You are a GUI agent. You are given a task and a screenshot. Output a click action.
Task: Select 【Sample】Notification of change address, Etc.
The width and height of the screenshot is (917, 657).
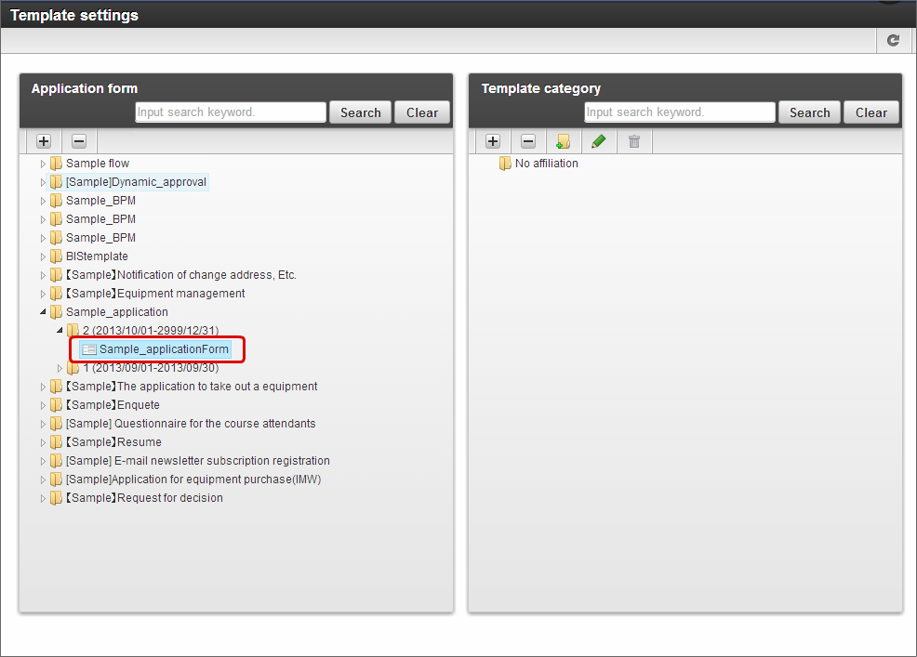(x=180, y=275)
